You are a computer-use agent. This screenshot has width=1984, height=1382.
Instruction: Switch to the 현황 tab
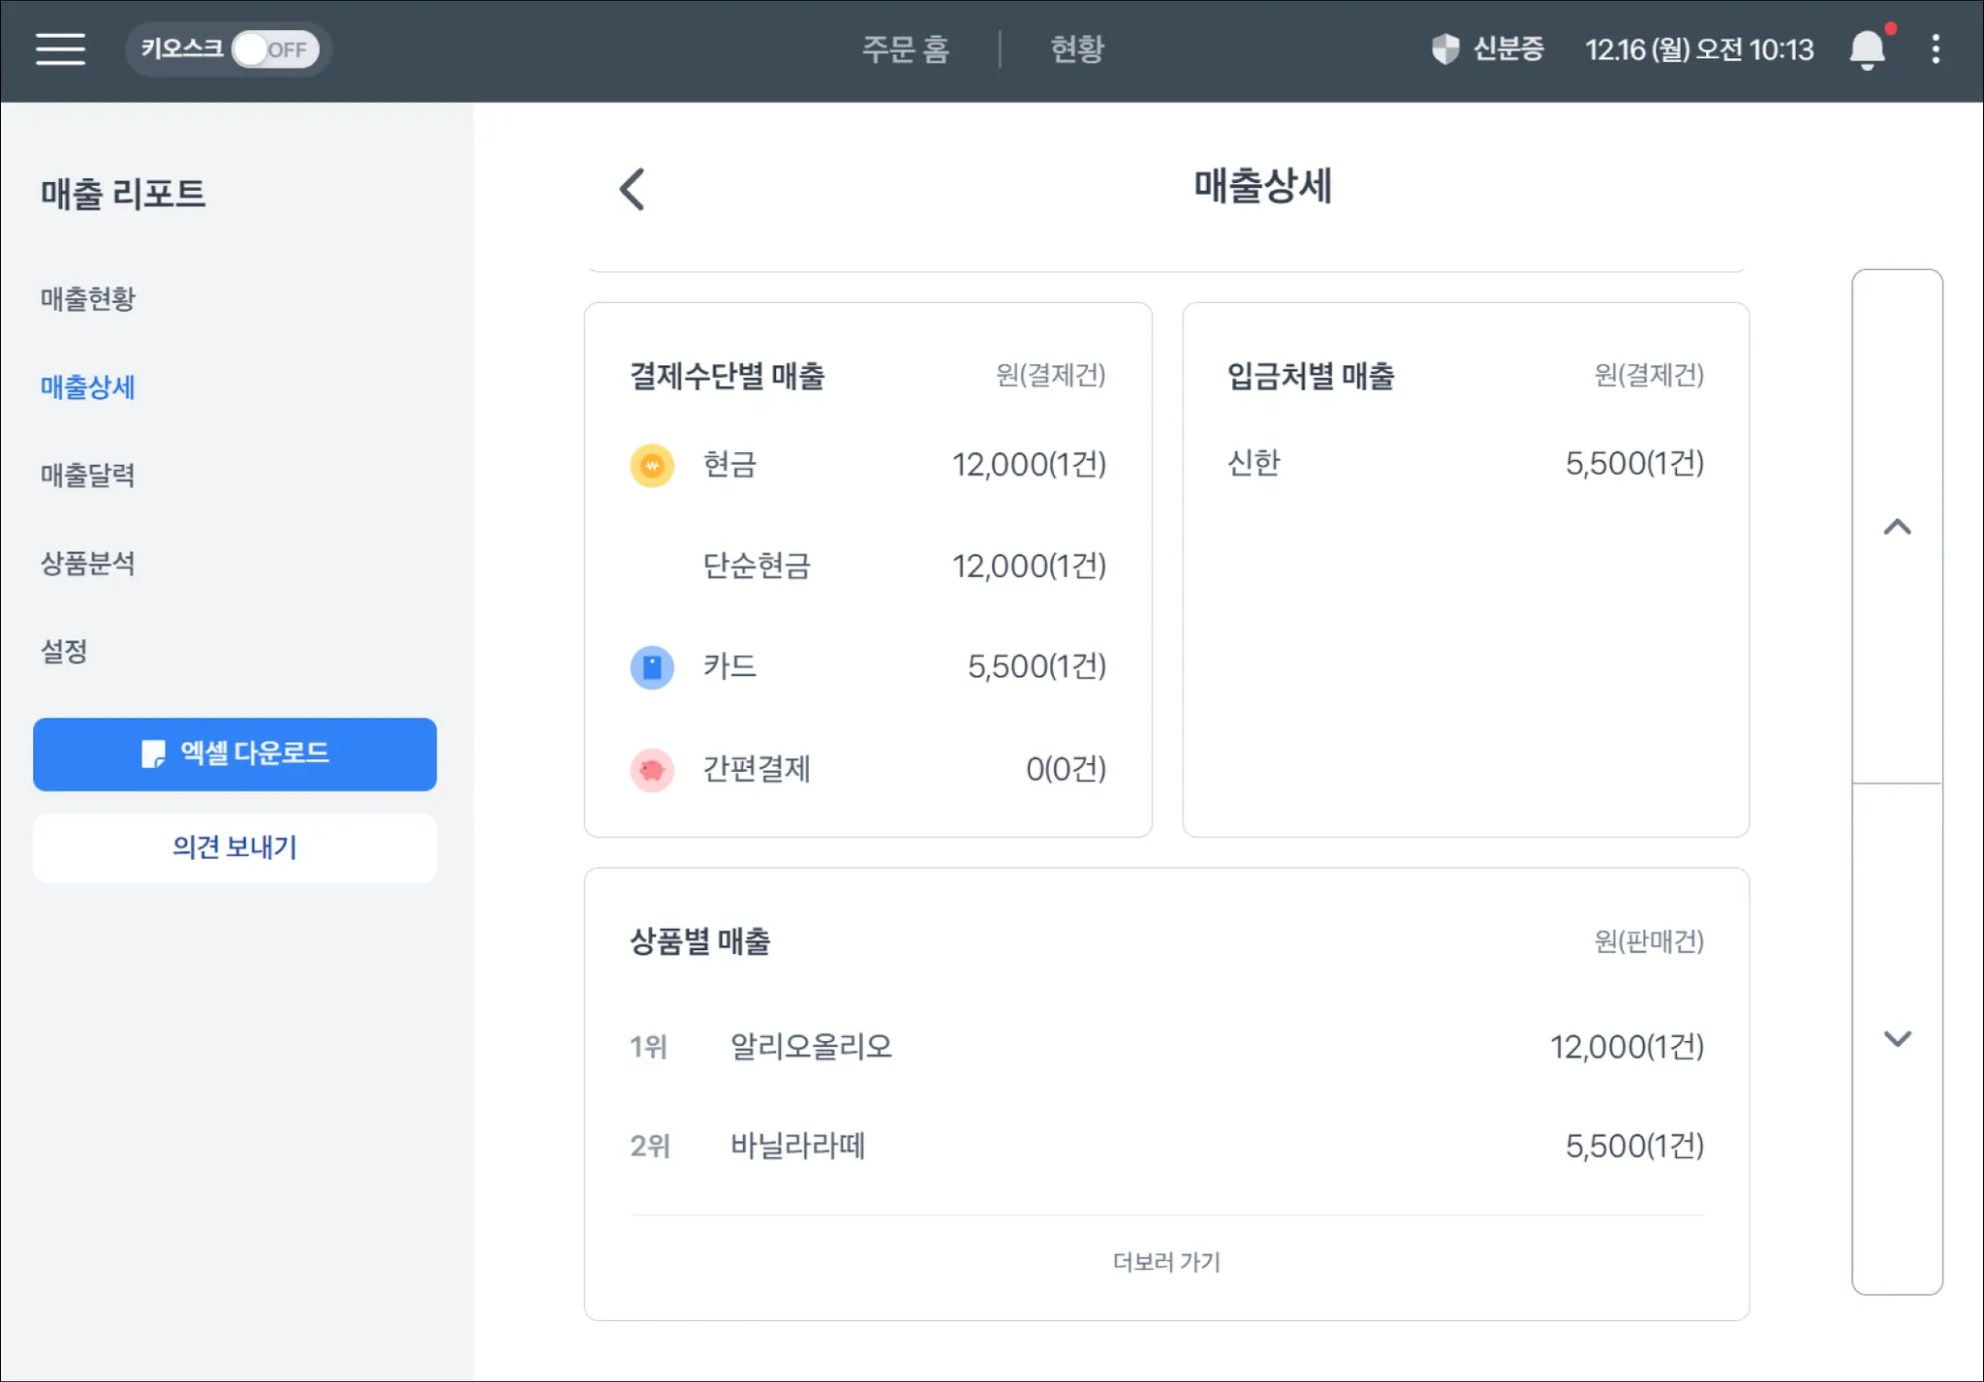[x=1076, y=49]
